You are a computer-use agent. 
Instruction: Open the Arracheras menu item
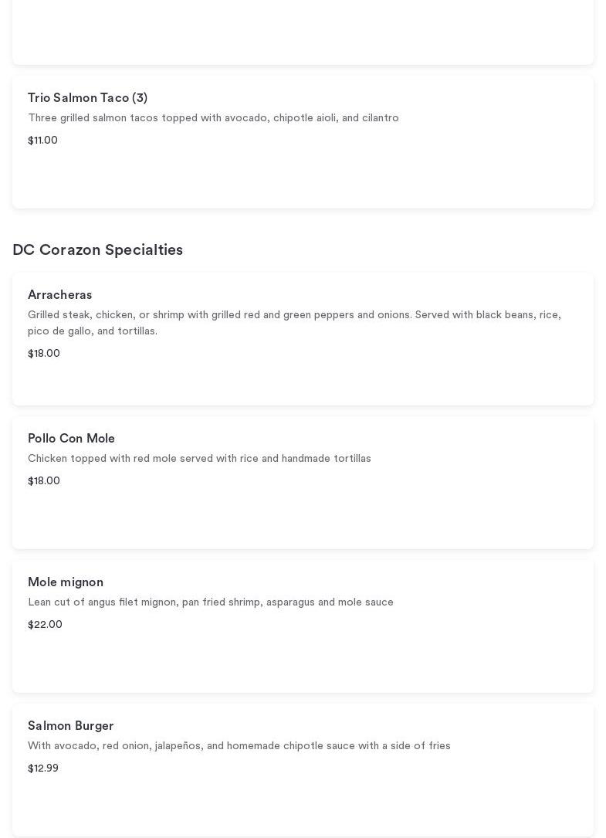[x=59, y=295]
